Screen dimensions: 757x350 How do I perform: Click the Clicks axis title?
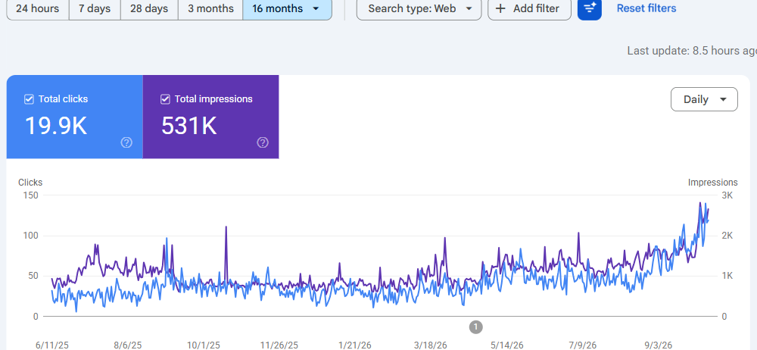30,183
